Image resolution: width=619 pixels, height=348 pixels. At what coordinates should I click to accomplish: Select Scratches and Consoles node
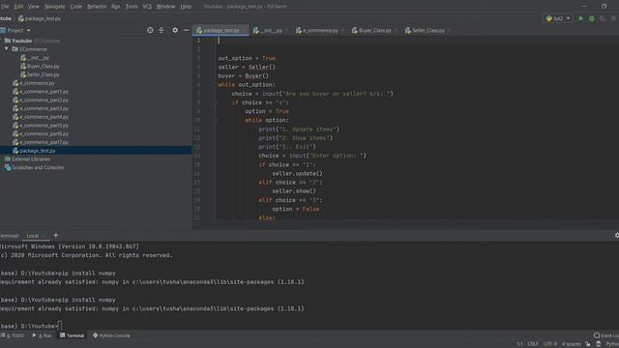point(38,167)
